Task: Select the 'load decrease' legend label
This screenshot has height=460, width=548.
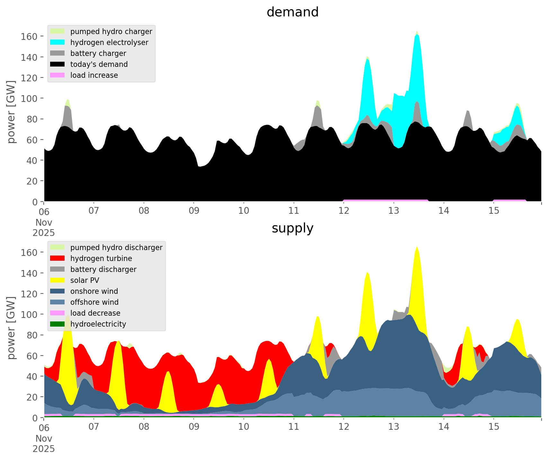Action: [95, 313]
